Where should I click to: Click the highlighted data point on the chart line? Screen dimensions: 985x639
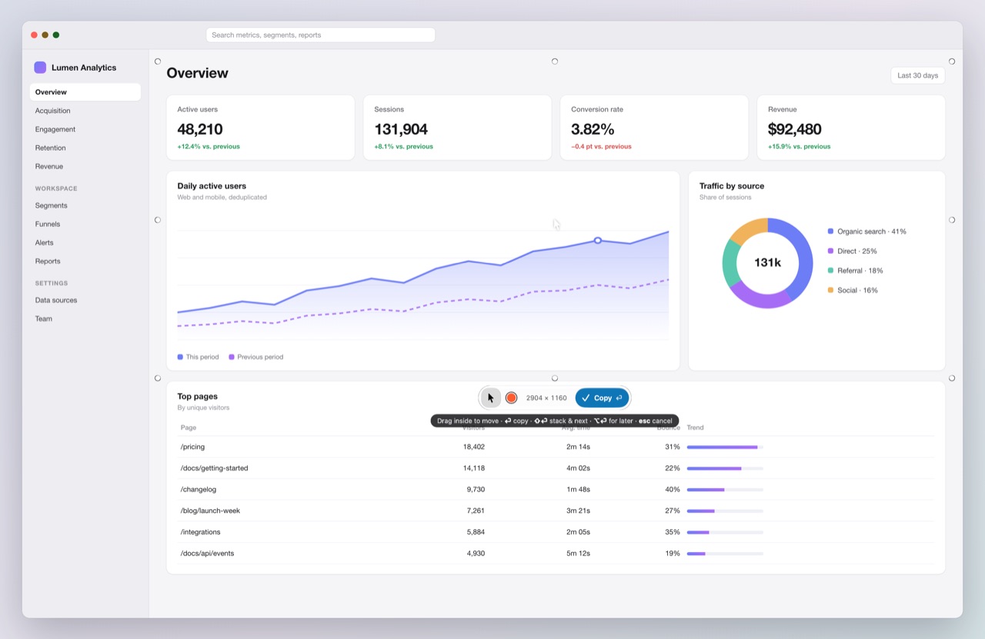[598, 241]
